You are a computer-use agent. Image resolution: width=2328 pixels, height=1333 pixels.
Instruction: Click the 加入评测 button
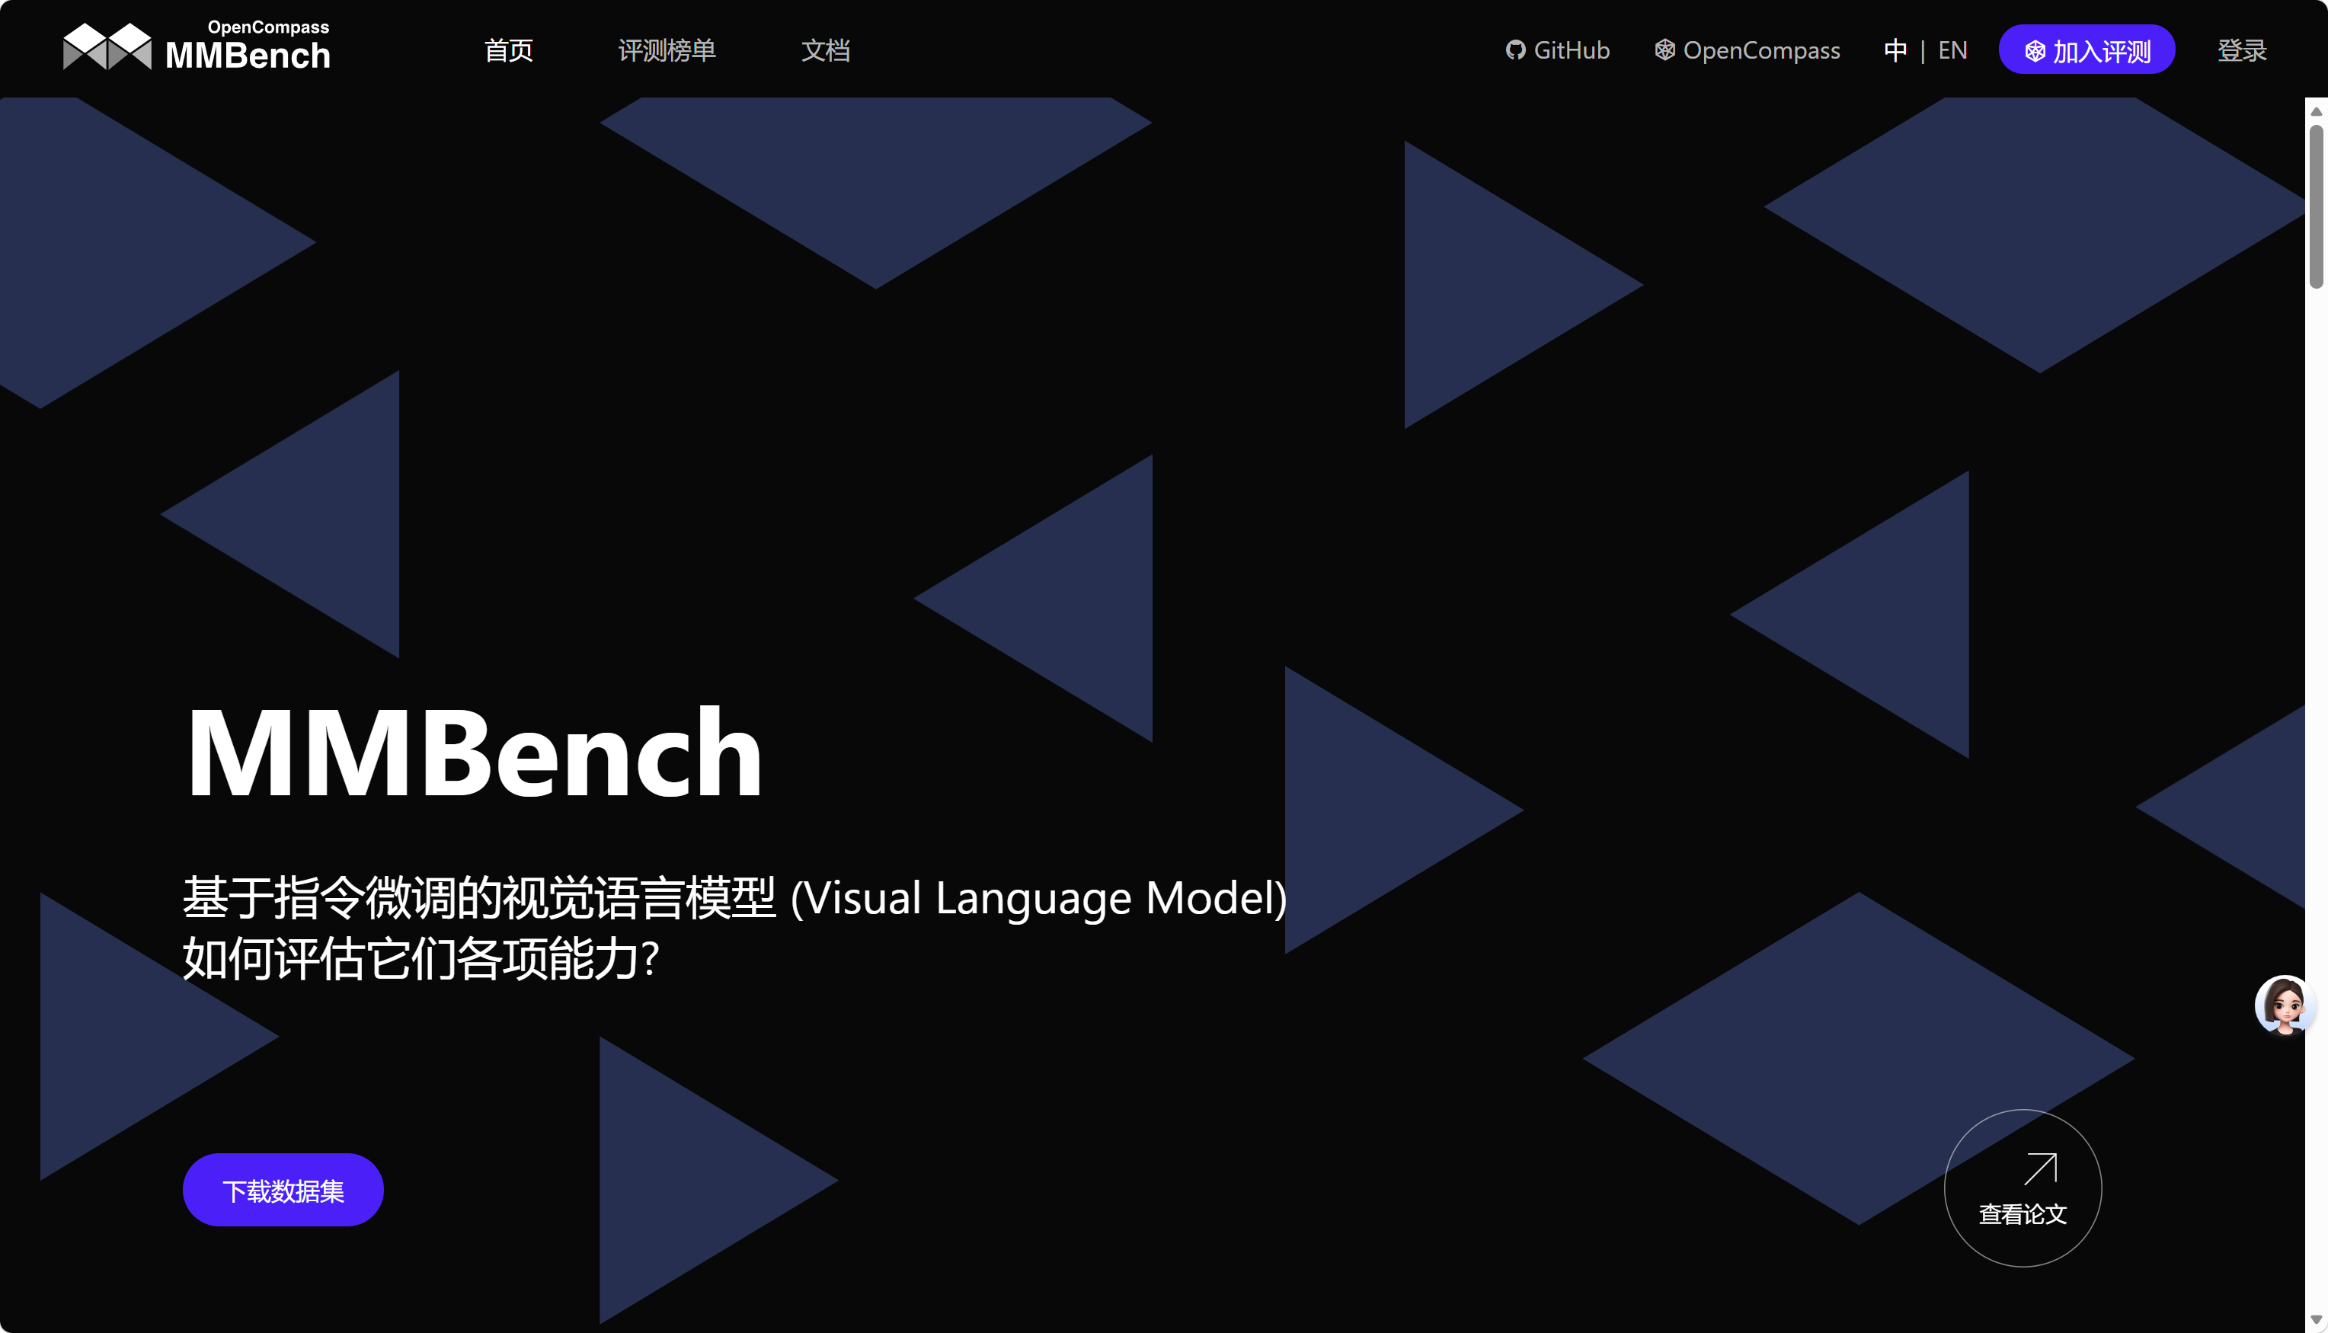[x=2087, y=50]
